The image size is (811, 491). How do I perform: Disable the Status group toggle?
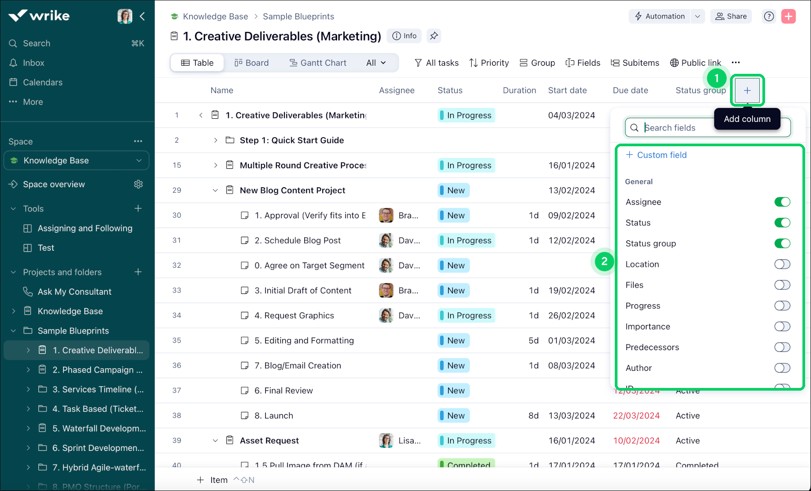click(783, 243)
